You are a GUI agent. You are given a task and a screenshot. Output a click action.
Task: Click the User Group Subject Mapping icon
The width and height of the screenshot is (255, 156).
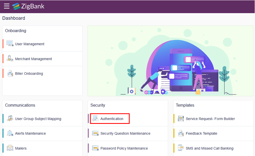[x=10, y=118]
